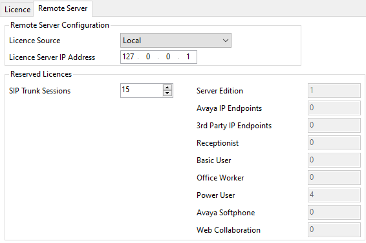Viewport: 366px width, 243px height.
Task: Click the Avaya IP Endpoints value field
Action: point(334,108)
